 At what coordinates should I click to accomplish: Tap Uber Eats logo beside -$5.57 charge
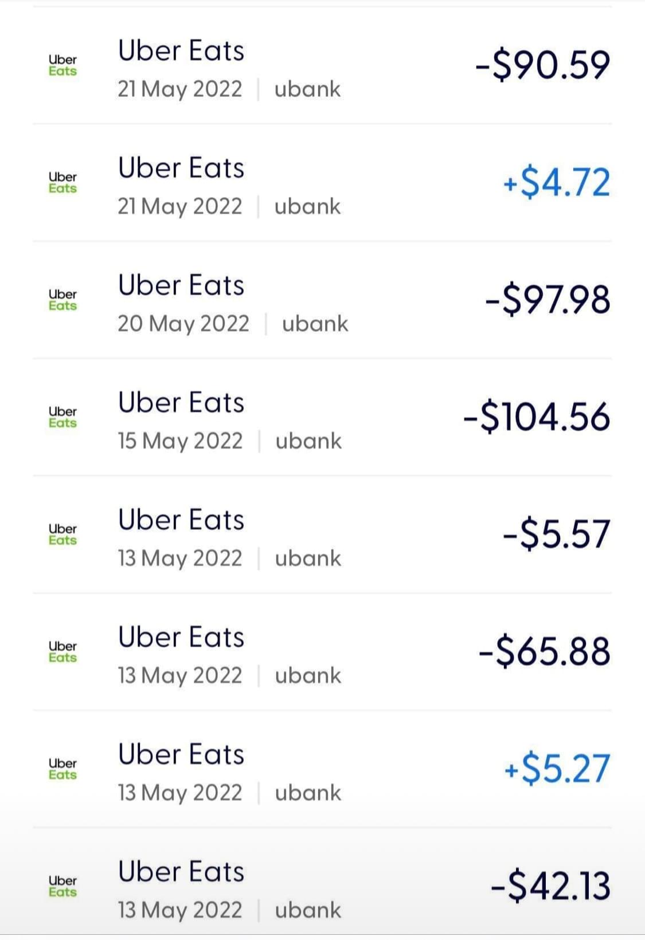62,534
